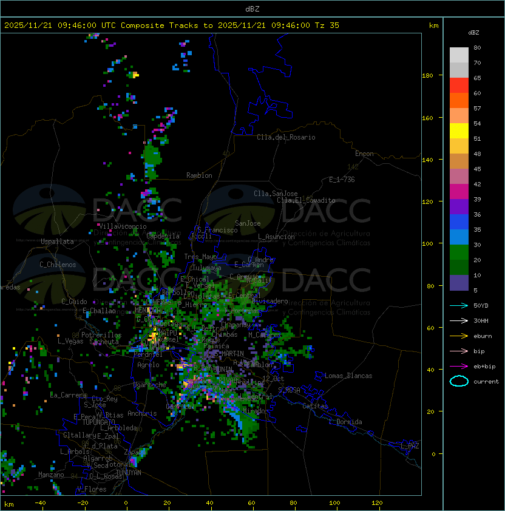Click the pink bip arrow in legend
Screen dimensions: 505x511
click(459, 351)
